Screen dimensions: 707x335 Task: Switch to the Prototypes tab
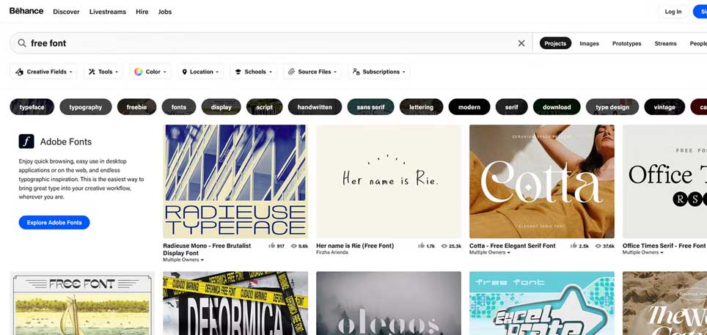tap(627, 43)
